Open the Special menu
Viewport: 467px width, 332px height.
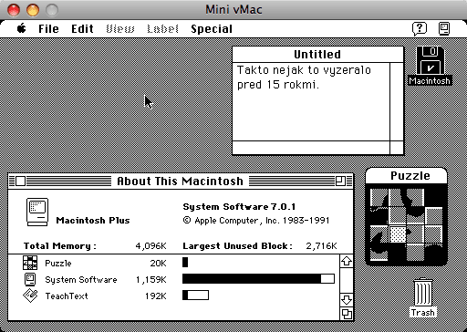[x=212, y=29]
